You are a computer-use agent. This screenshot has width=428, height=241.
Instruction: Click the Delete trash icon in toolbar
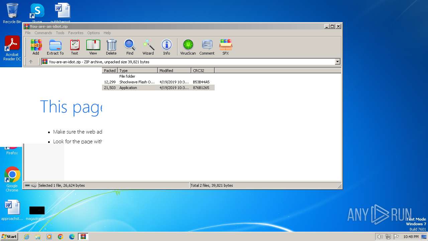point(111,47)
